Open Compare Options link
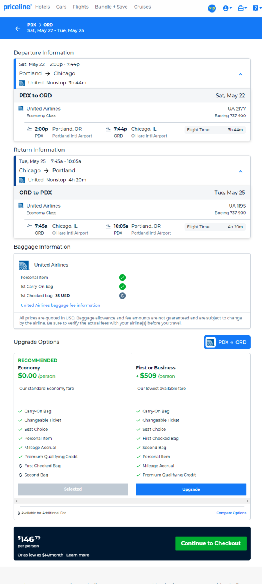The height and width of the screenshot is (584, 262). pyautogui.click(x=231, y=513)
